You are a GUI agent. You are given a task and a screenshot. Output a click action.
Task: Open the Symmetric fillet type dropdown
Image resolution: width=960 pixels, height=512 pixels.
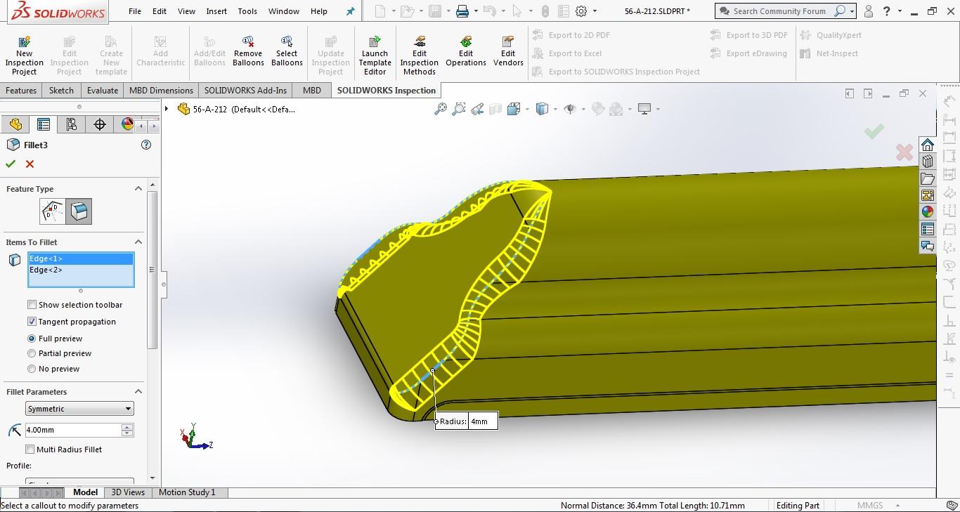click(79, 409)
